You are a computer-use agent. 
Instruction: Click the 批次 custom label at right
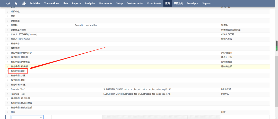point(223,112)
